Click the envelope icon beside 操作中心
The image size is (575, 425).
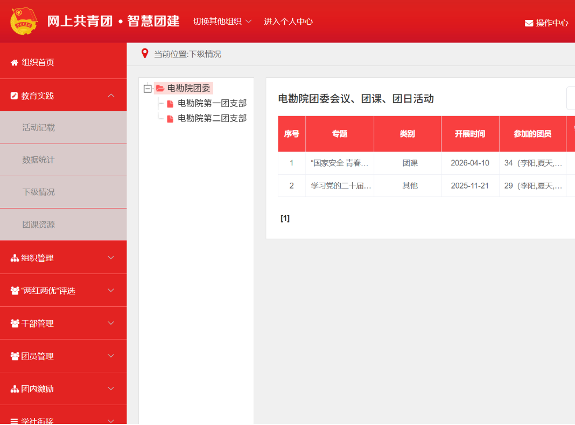pyautogui.click(x=529, y=23)
